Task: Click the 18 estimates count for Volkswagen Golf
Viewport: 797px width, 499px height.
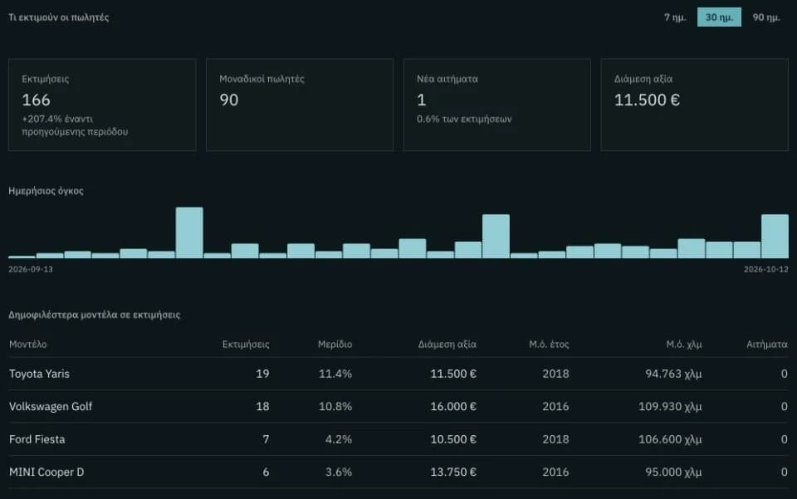Action: pos(262,407)
